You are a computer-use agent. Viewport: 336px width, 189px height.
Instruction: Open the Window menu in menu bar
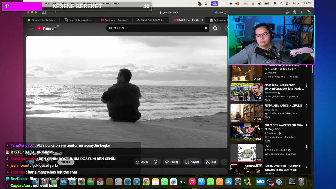pyautogui.click(x=105, y=4)
